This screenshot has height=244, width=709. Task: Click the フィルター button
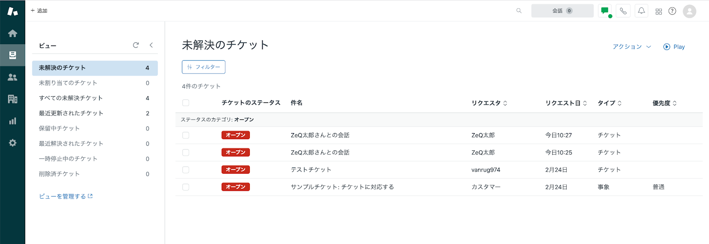203,67
